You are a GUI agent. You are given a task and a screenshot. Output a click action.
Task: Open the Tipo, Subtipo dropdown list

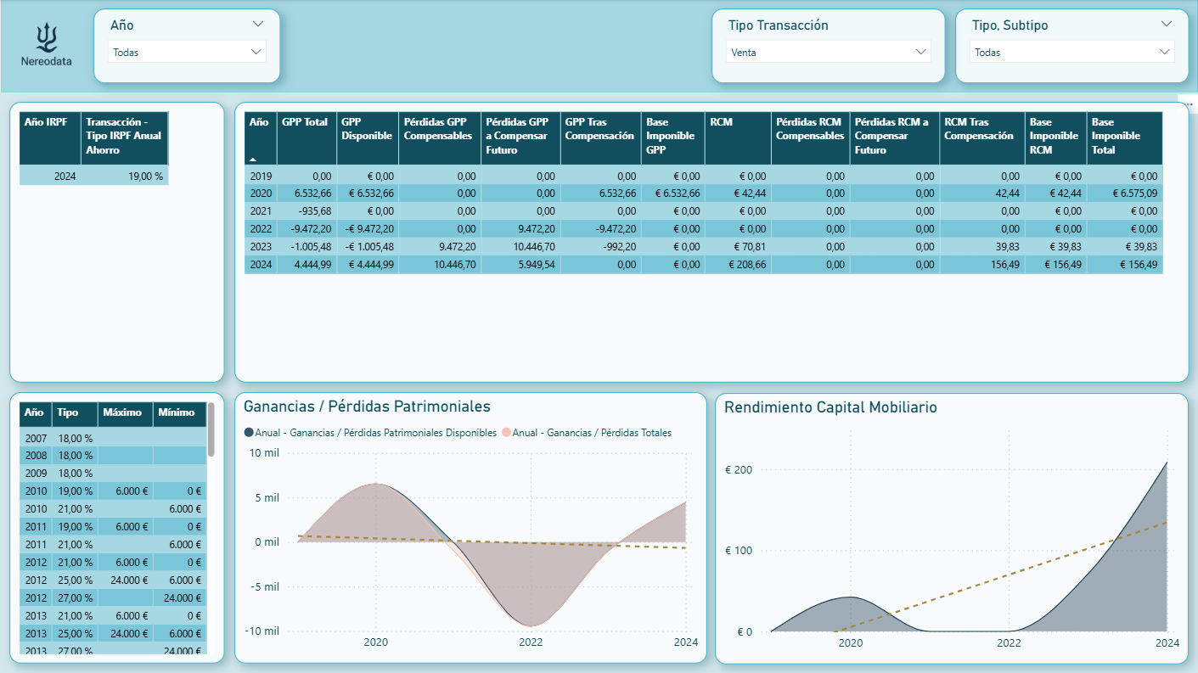[1071, 52]
